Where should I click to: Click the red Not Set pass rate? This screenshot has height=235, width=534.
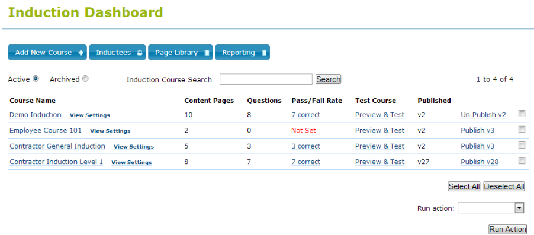(304, 130)
